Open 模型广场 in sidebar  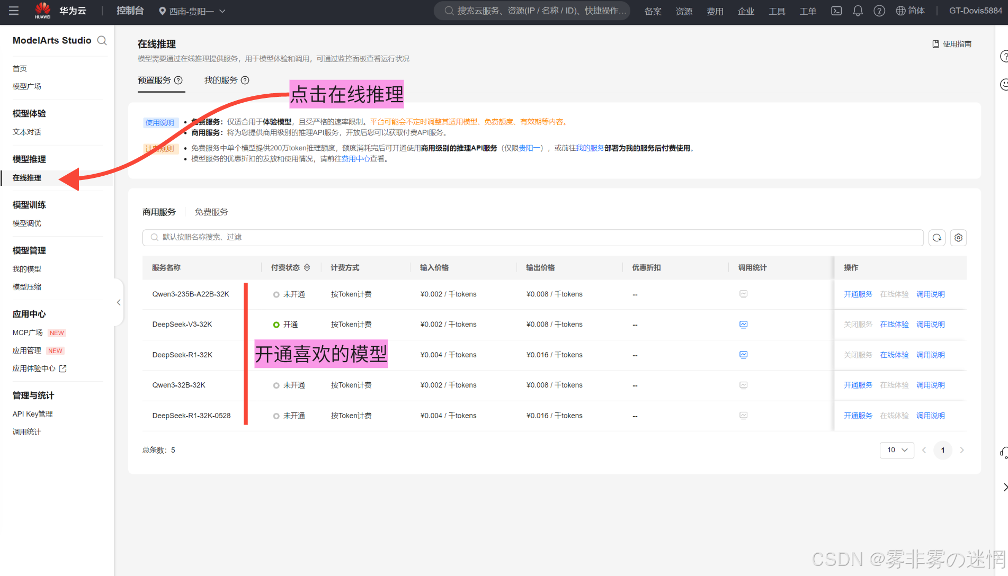pos(27,86)
